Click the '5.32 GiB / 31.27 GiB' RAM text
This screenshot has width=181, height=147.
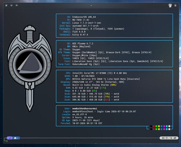[85, 88]
